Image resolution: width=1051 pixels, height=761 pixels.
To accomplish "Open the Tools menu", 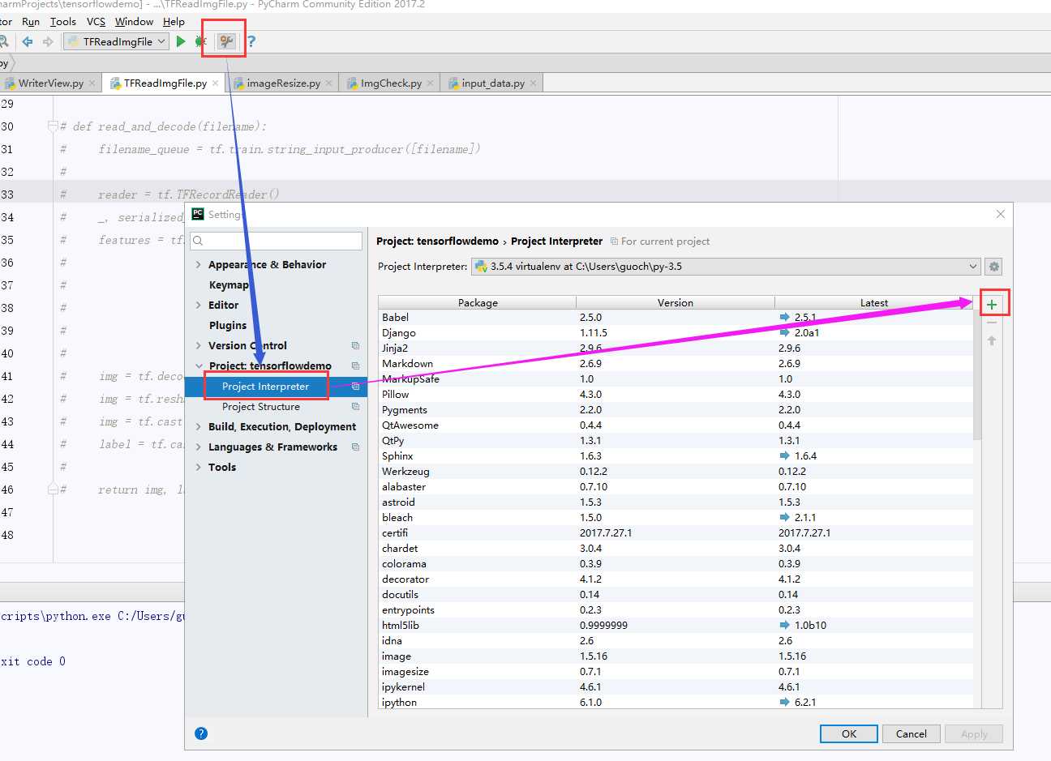I will point(62,22).
